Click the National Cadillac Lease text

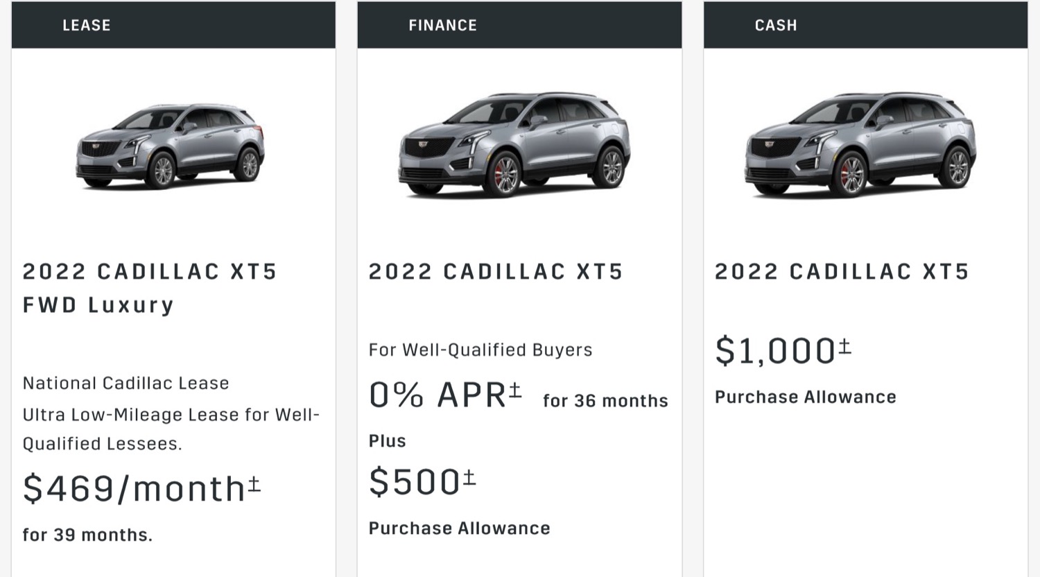click(125, 383)
